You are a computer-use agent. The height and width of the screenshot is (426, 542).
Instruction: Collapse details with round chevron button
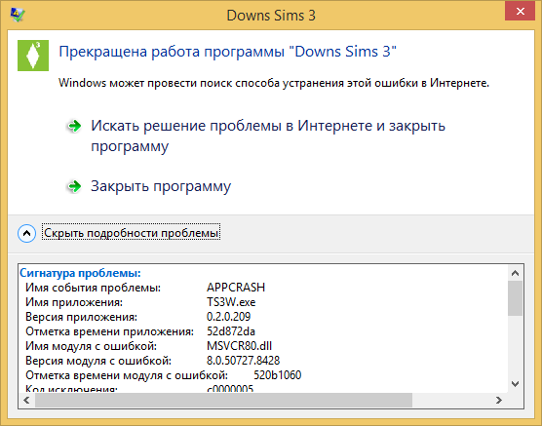coord(26,233)
